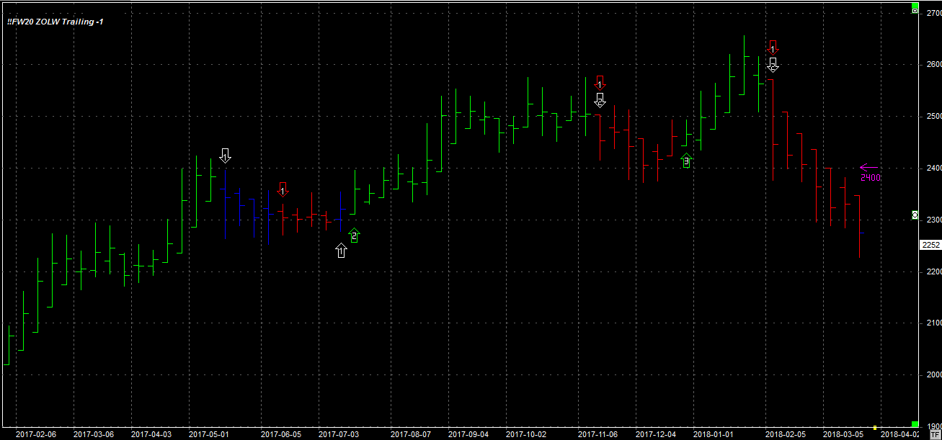
Task: Click the chart title FW20 ZOLW Trailing -1
Action: point(55,22)
